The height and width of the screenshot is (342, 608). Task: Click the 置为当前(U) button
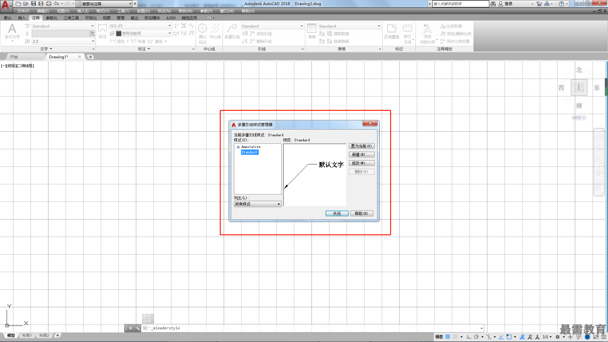click(x=362, y=146)
